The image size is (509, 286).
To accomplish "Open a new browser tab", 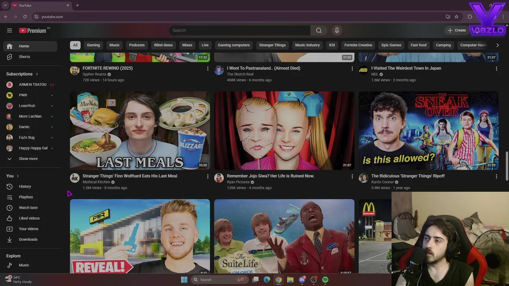I will click(x=77, y=5).
